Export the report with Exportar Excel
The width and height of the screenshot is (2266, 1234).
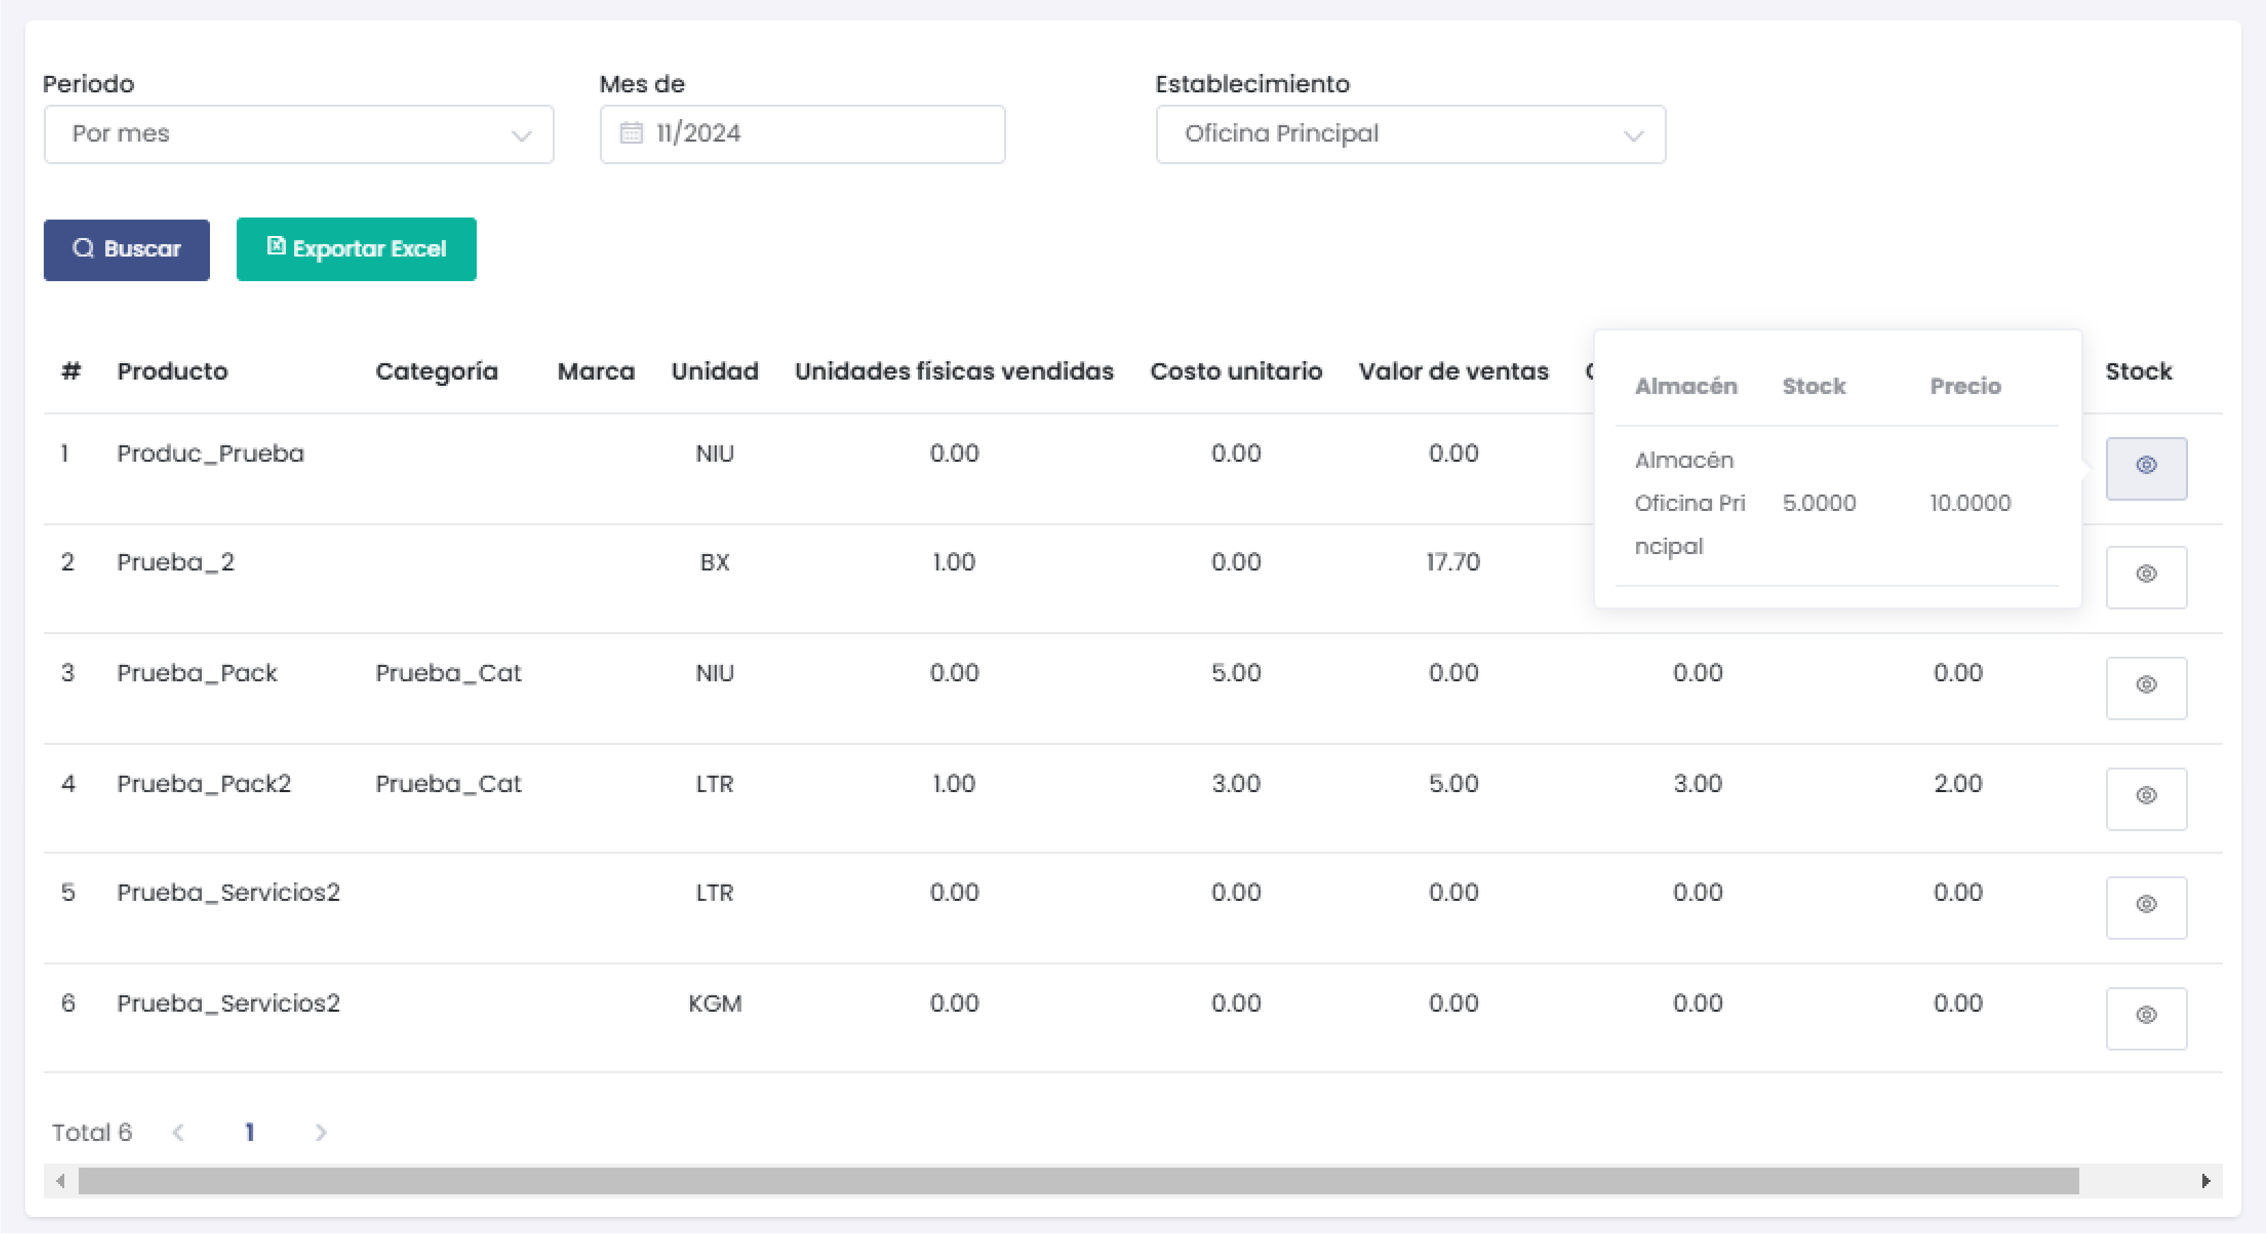click(x=356, y=250)
